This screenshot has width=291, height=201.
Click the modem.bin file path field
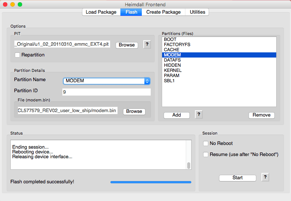tap(68, 111)
